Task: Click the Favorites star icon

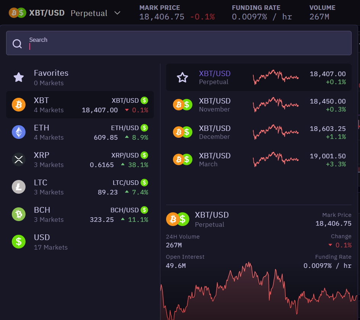Action: point(18,77)
